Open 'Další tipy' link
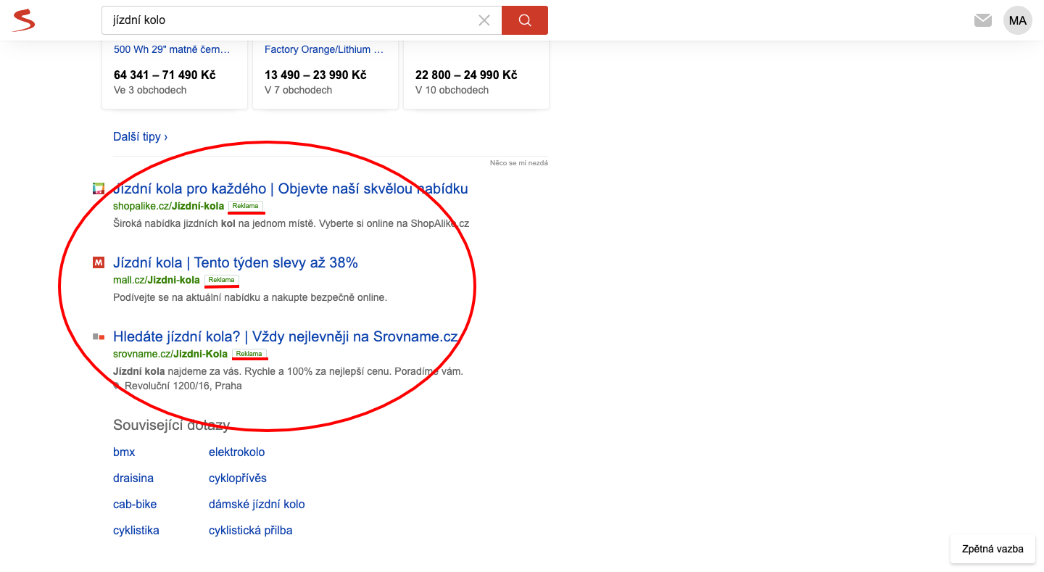This screenshot has width=1044, height=572. pos(141,136)
